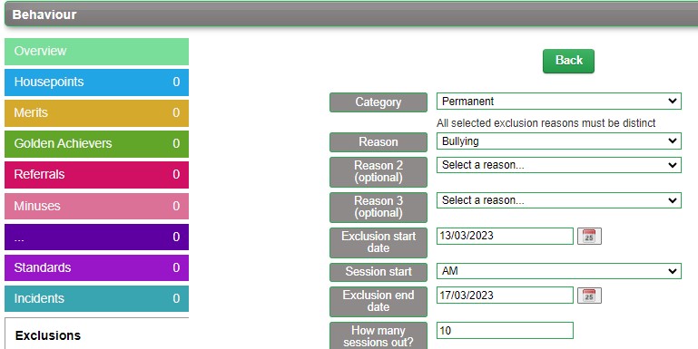698x349 pixels.
Task: Click the Session start label
Action: (x=378, y=272)
